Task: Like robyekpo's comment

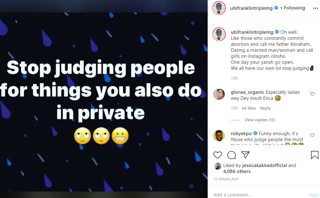Action: (x=312, y=135)
